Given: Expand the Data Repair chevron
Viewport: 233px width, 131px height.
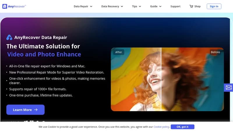Looking at the screenshot, I should coord(91,6).
